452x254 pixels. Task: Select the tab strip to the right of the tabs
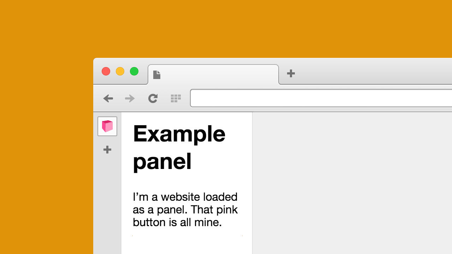(x=371, y=72)
